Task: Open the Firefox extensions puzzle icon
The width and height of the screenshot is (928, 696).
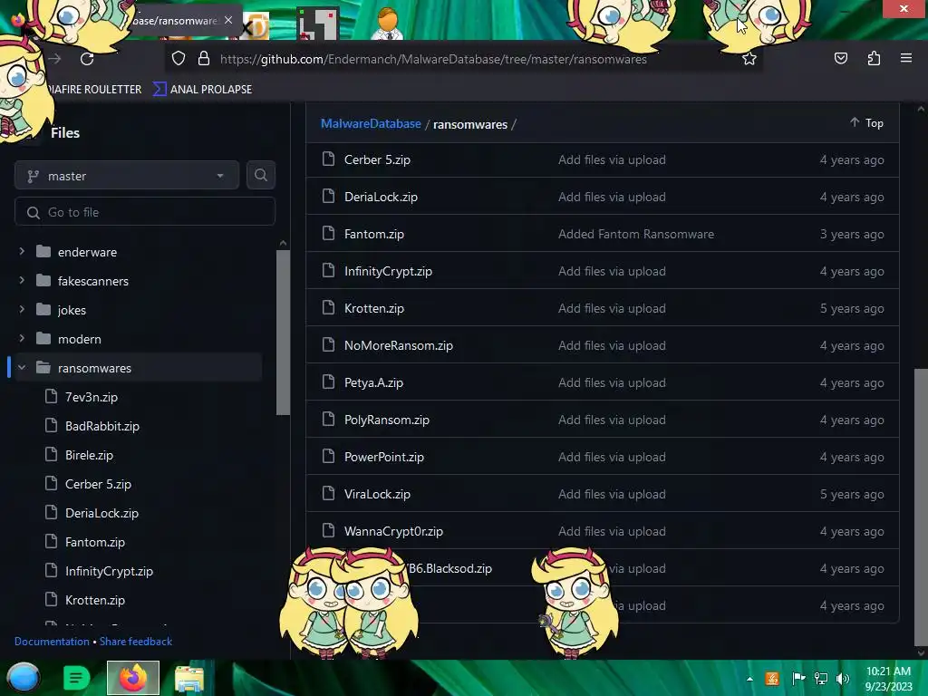Action: click(x=874, y=59)
